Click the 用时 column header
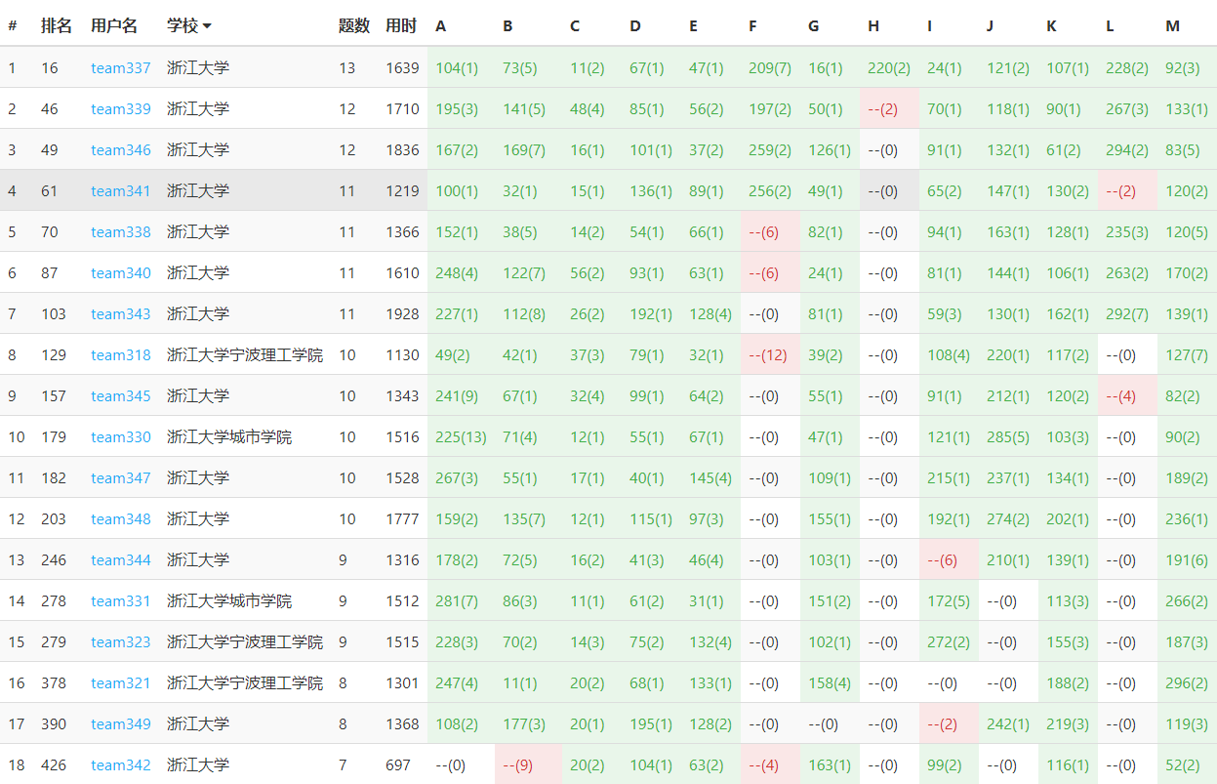Screen dimensions: 1217x784 (x=400, y=25)
